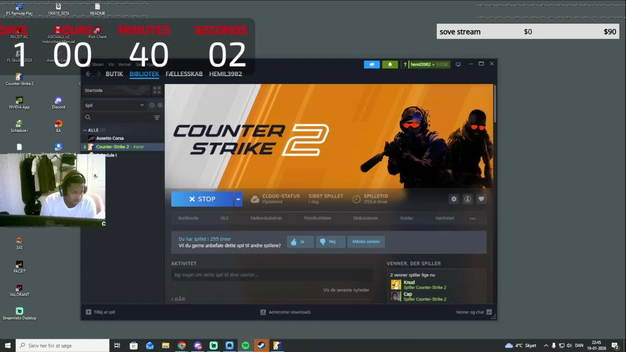Open Administrer downloads
Image resolution: width=626 pixels, height=352 pixels.
point(285,312)
